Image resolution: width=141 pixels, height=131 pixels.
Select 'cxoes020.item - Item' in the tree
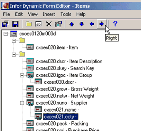[x=57, y=47]
